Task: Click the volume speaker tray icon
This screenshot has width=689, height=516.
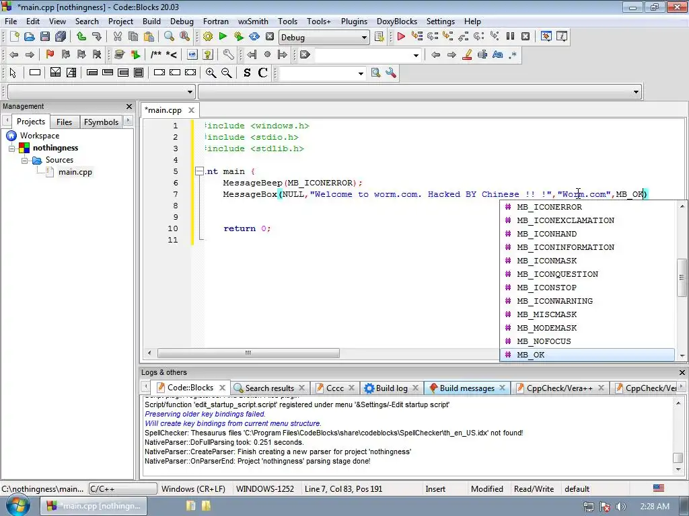Action: [x=620, y=507]
